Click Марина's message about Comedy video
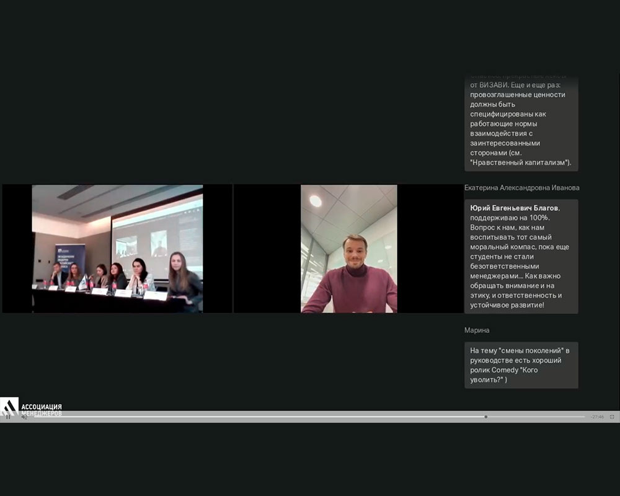Image resolution: width=620 pixels, height=496 pixels. pos(521,365)
